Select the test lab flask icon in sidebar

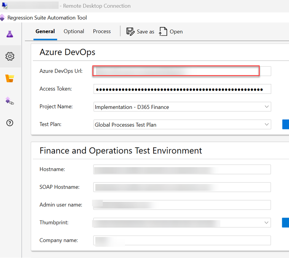pos(10,34)
